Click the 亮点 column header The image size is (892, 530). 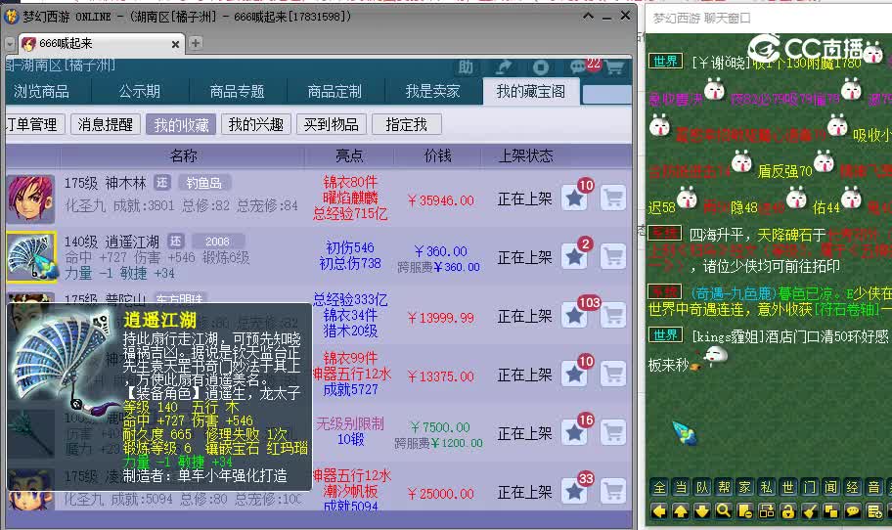tap(349, 155)
